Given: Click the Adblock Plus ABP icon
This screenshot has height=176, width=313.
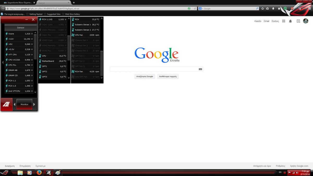Looking at the screenshot, I should [x=292, y=9].
